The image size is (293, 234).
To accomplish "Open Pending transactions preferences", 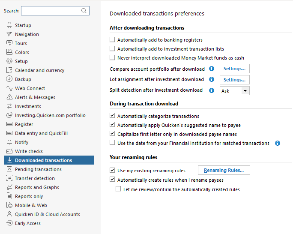I will [38, 169].
